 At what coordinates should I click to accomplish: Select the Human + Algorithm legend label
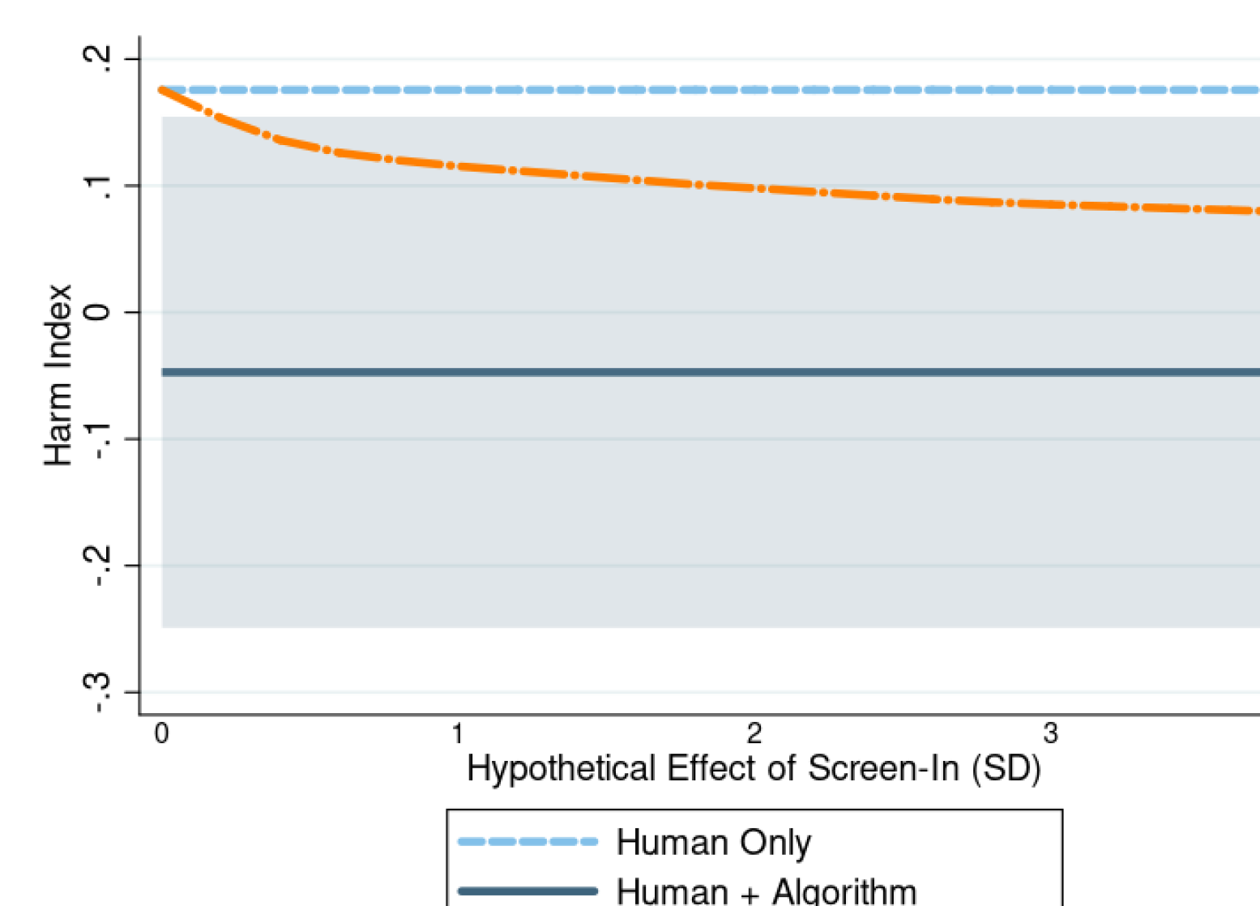click(766, 891)
